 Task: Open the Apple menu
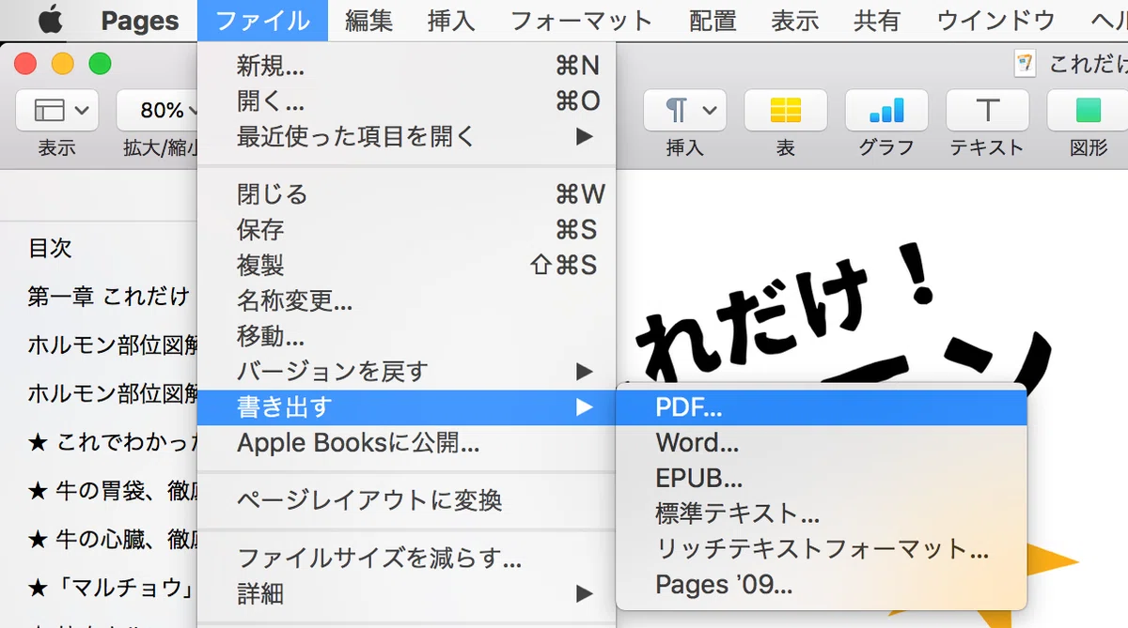click(x=49, y=19)
